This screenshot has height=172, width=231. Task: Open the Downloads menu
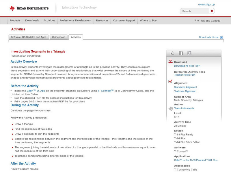point(32,20)
